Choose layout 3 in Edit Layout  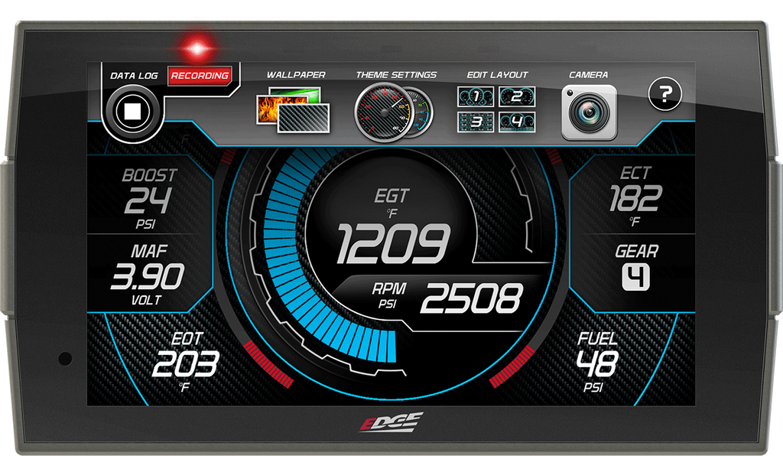point(476,122)
